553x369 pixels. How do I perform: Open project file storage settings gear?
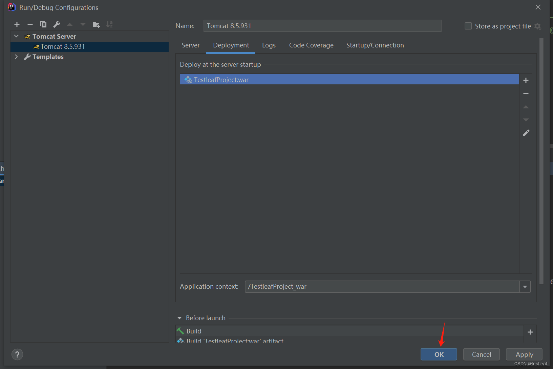click(538, 26)
